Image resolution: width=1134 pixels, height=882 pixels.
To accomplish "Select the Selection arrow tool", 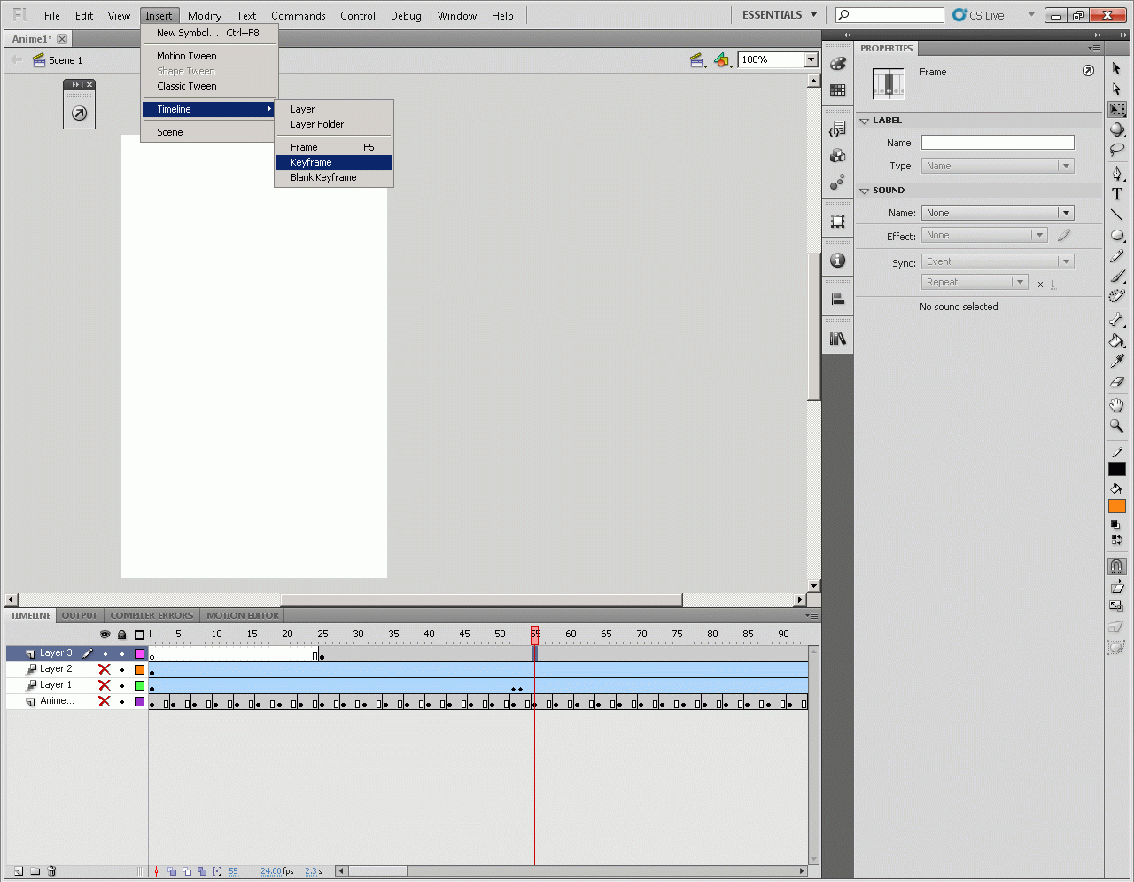I will (1116, 69).
